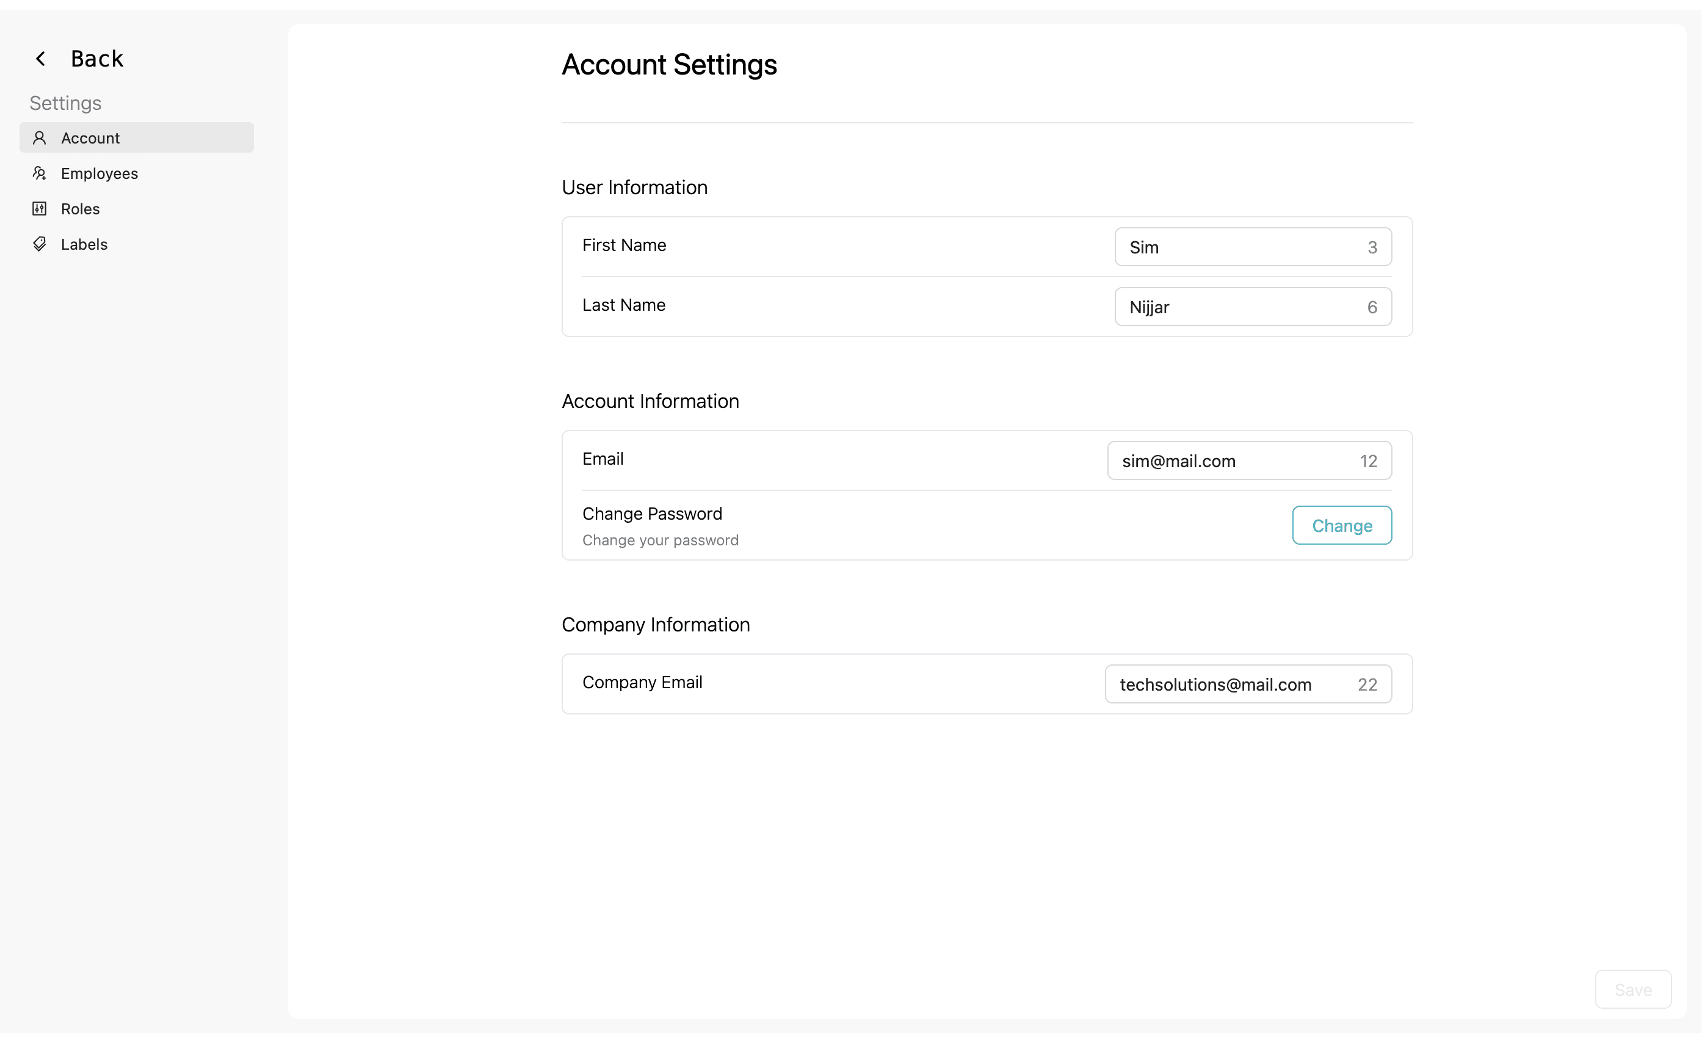Click the Email label text
1702x1043 pixels.
click(603, 459)
